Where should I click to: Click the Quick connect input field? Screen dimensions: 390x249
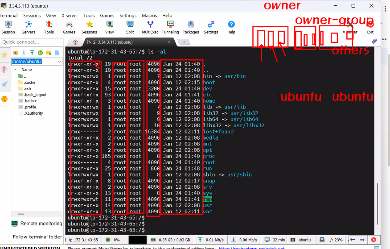pyautogui.click(x=32, y=42)
